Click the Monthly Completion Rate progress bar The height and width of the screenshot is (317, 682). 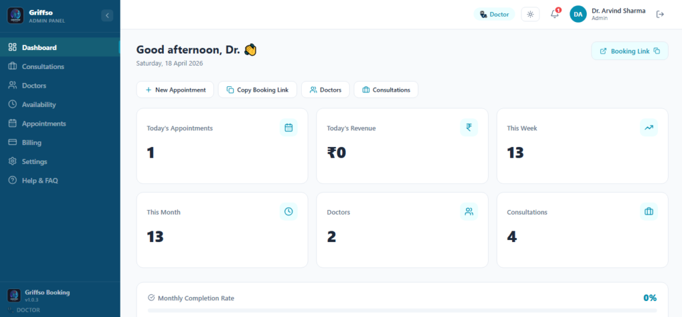point(402,310)
